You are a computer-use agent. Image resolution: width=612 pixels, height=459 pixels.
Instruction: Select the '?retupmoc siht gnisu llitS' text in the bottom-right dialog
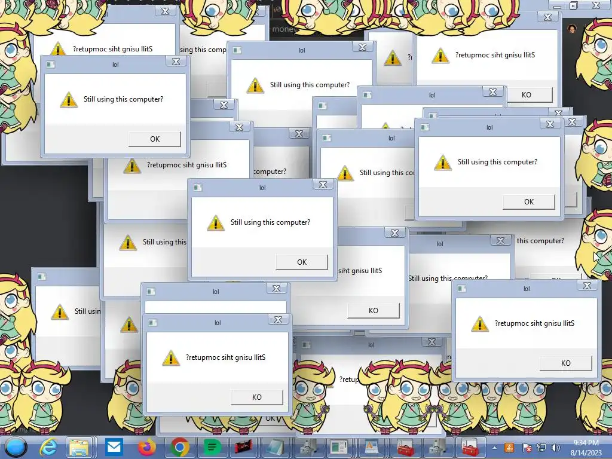(x=534, y=323)
